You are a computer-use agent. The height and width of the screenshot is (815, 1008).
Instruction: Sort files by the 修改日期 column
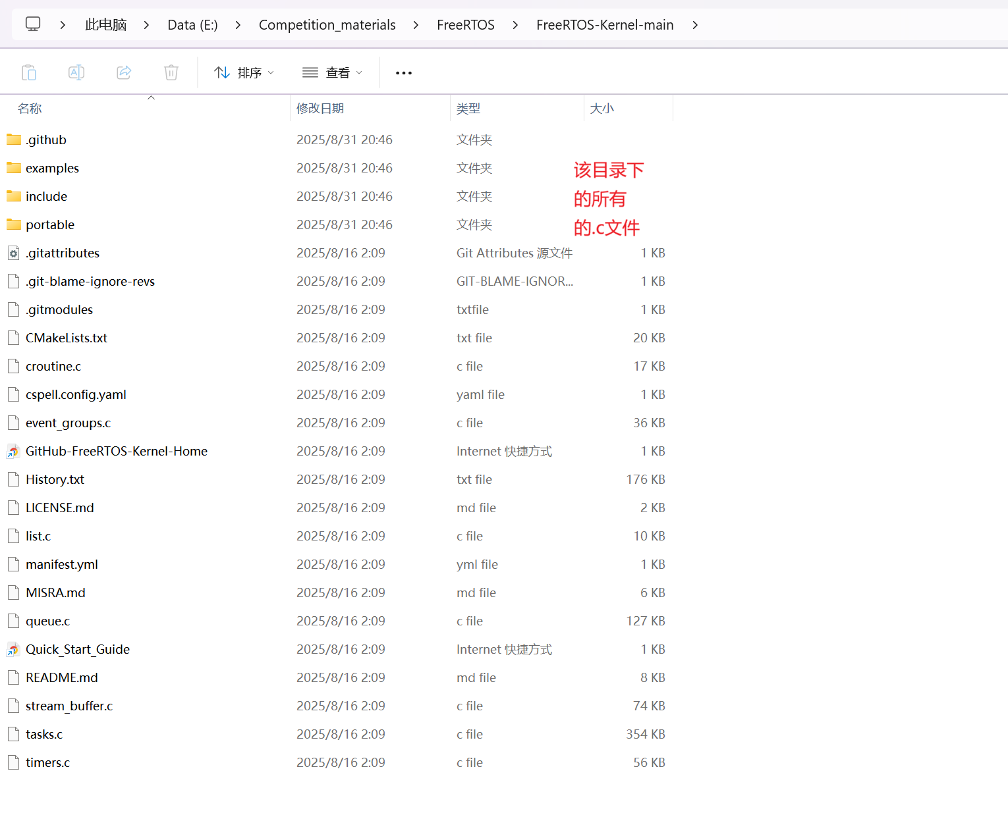321,108
